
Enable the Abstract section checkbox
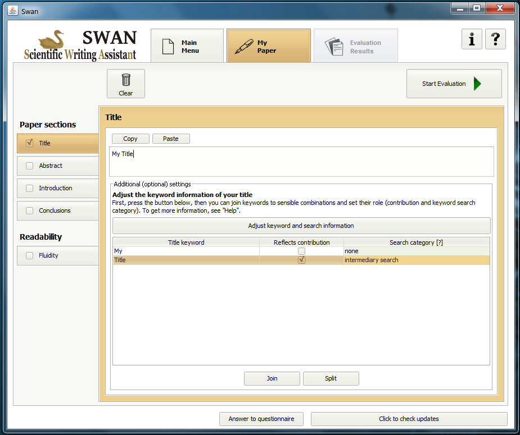pyautogui.click(x=30, y=166)
